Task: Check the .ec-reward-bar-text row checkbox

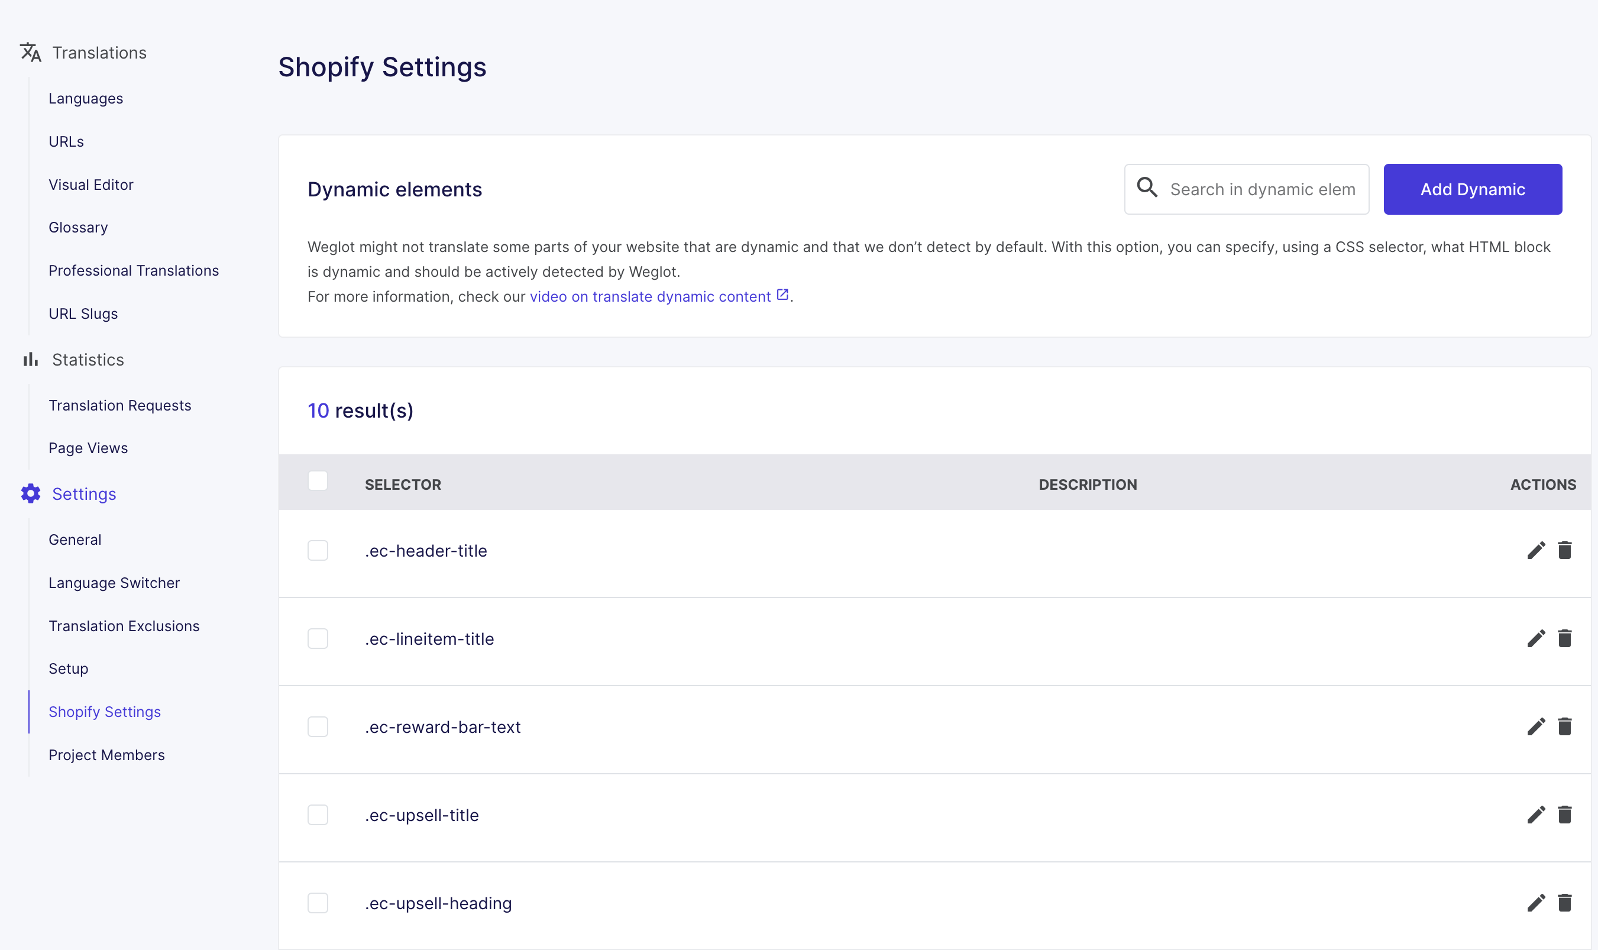Action: pos(318,727)
